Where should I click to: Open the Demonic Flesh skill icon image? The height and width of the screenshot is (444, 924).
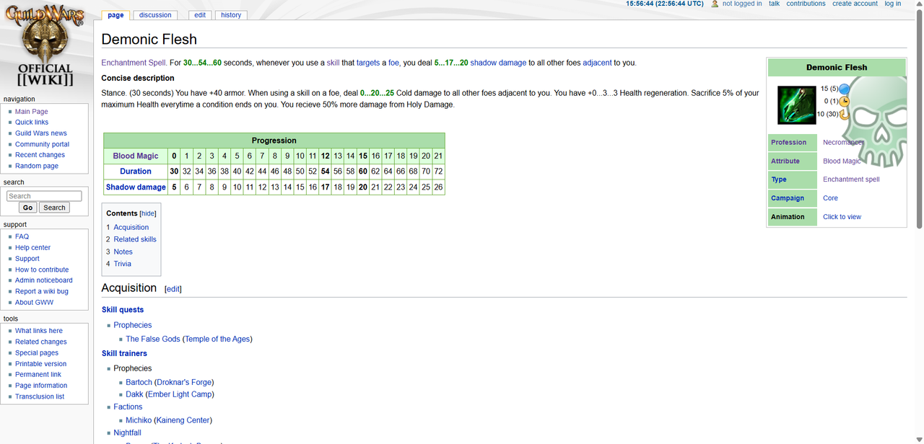pos(796,105)
